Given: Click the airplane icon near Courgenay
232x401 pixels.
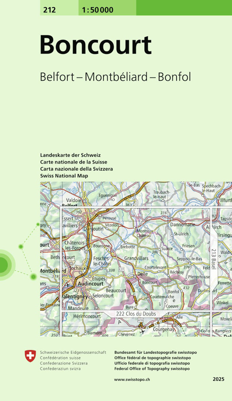Looking at the screenshot, I should point(141,331).
